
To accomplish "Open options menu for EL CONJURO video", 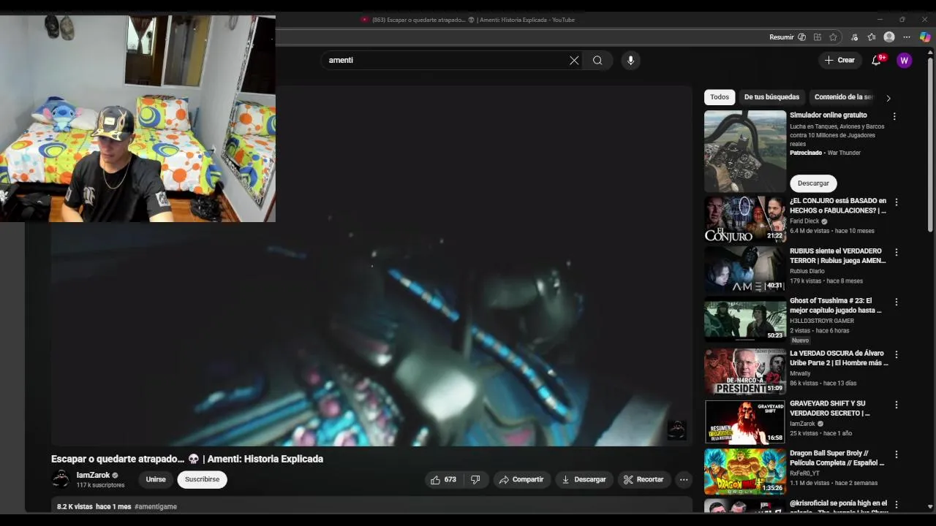I will (x=897, y=202).
